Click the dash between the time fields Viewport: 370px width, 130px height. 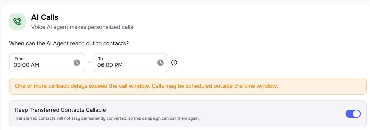[x=89, y=63]
